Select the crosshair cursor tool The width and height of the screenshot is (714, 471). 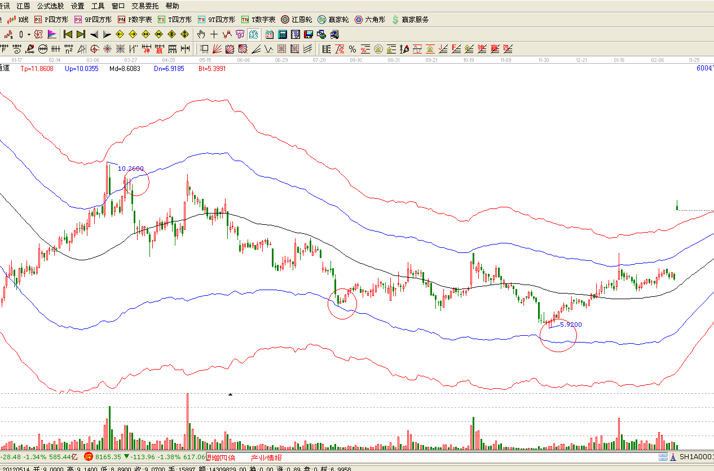pyautogui.click(x=214, y=34)
